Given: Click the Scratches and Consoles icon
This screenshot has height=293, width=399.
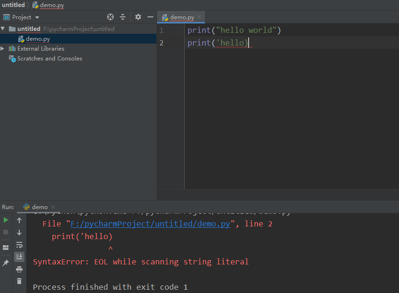Looking at the screenshot, I should pyautogui.click(x=12, y=59).
